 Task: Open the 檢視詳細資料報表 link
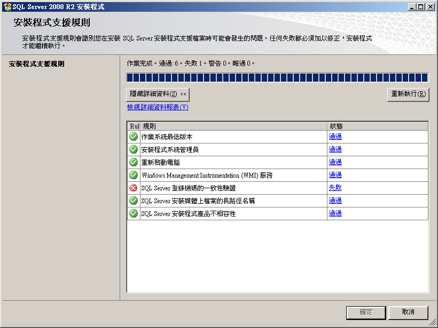click(158, 107)
